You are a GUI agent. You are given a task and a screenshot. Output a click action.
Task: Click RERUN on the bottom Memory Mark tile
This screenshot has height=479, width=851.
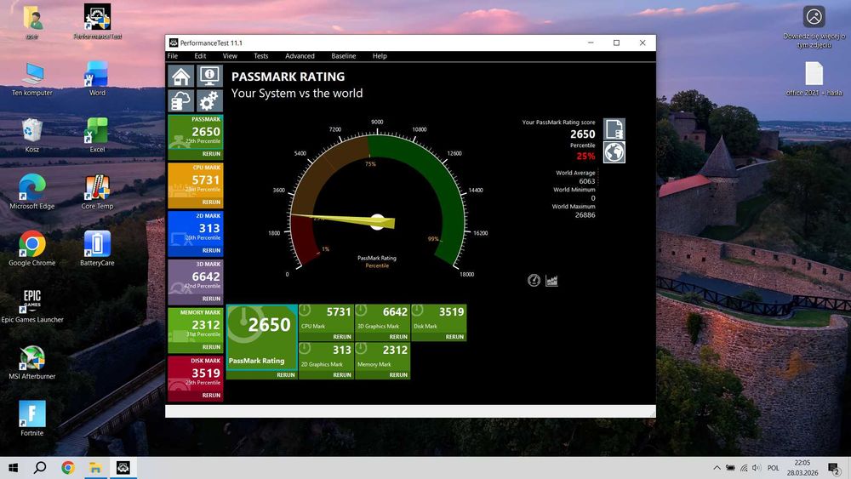click(x=398, y=375)
